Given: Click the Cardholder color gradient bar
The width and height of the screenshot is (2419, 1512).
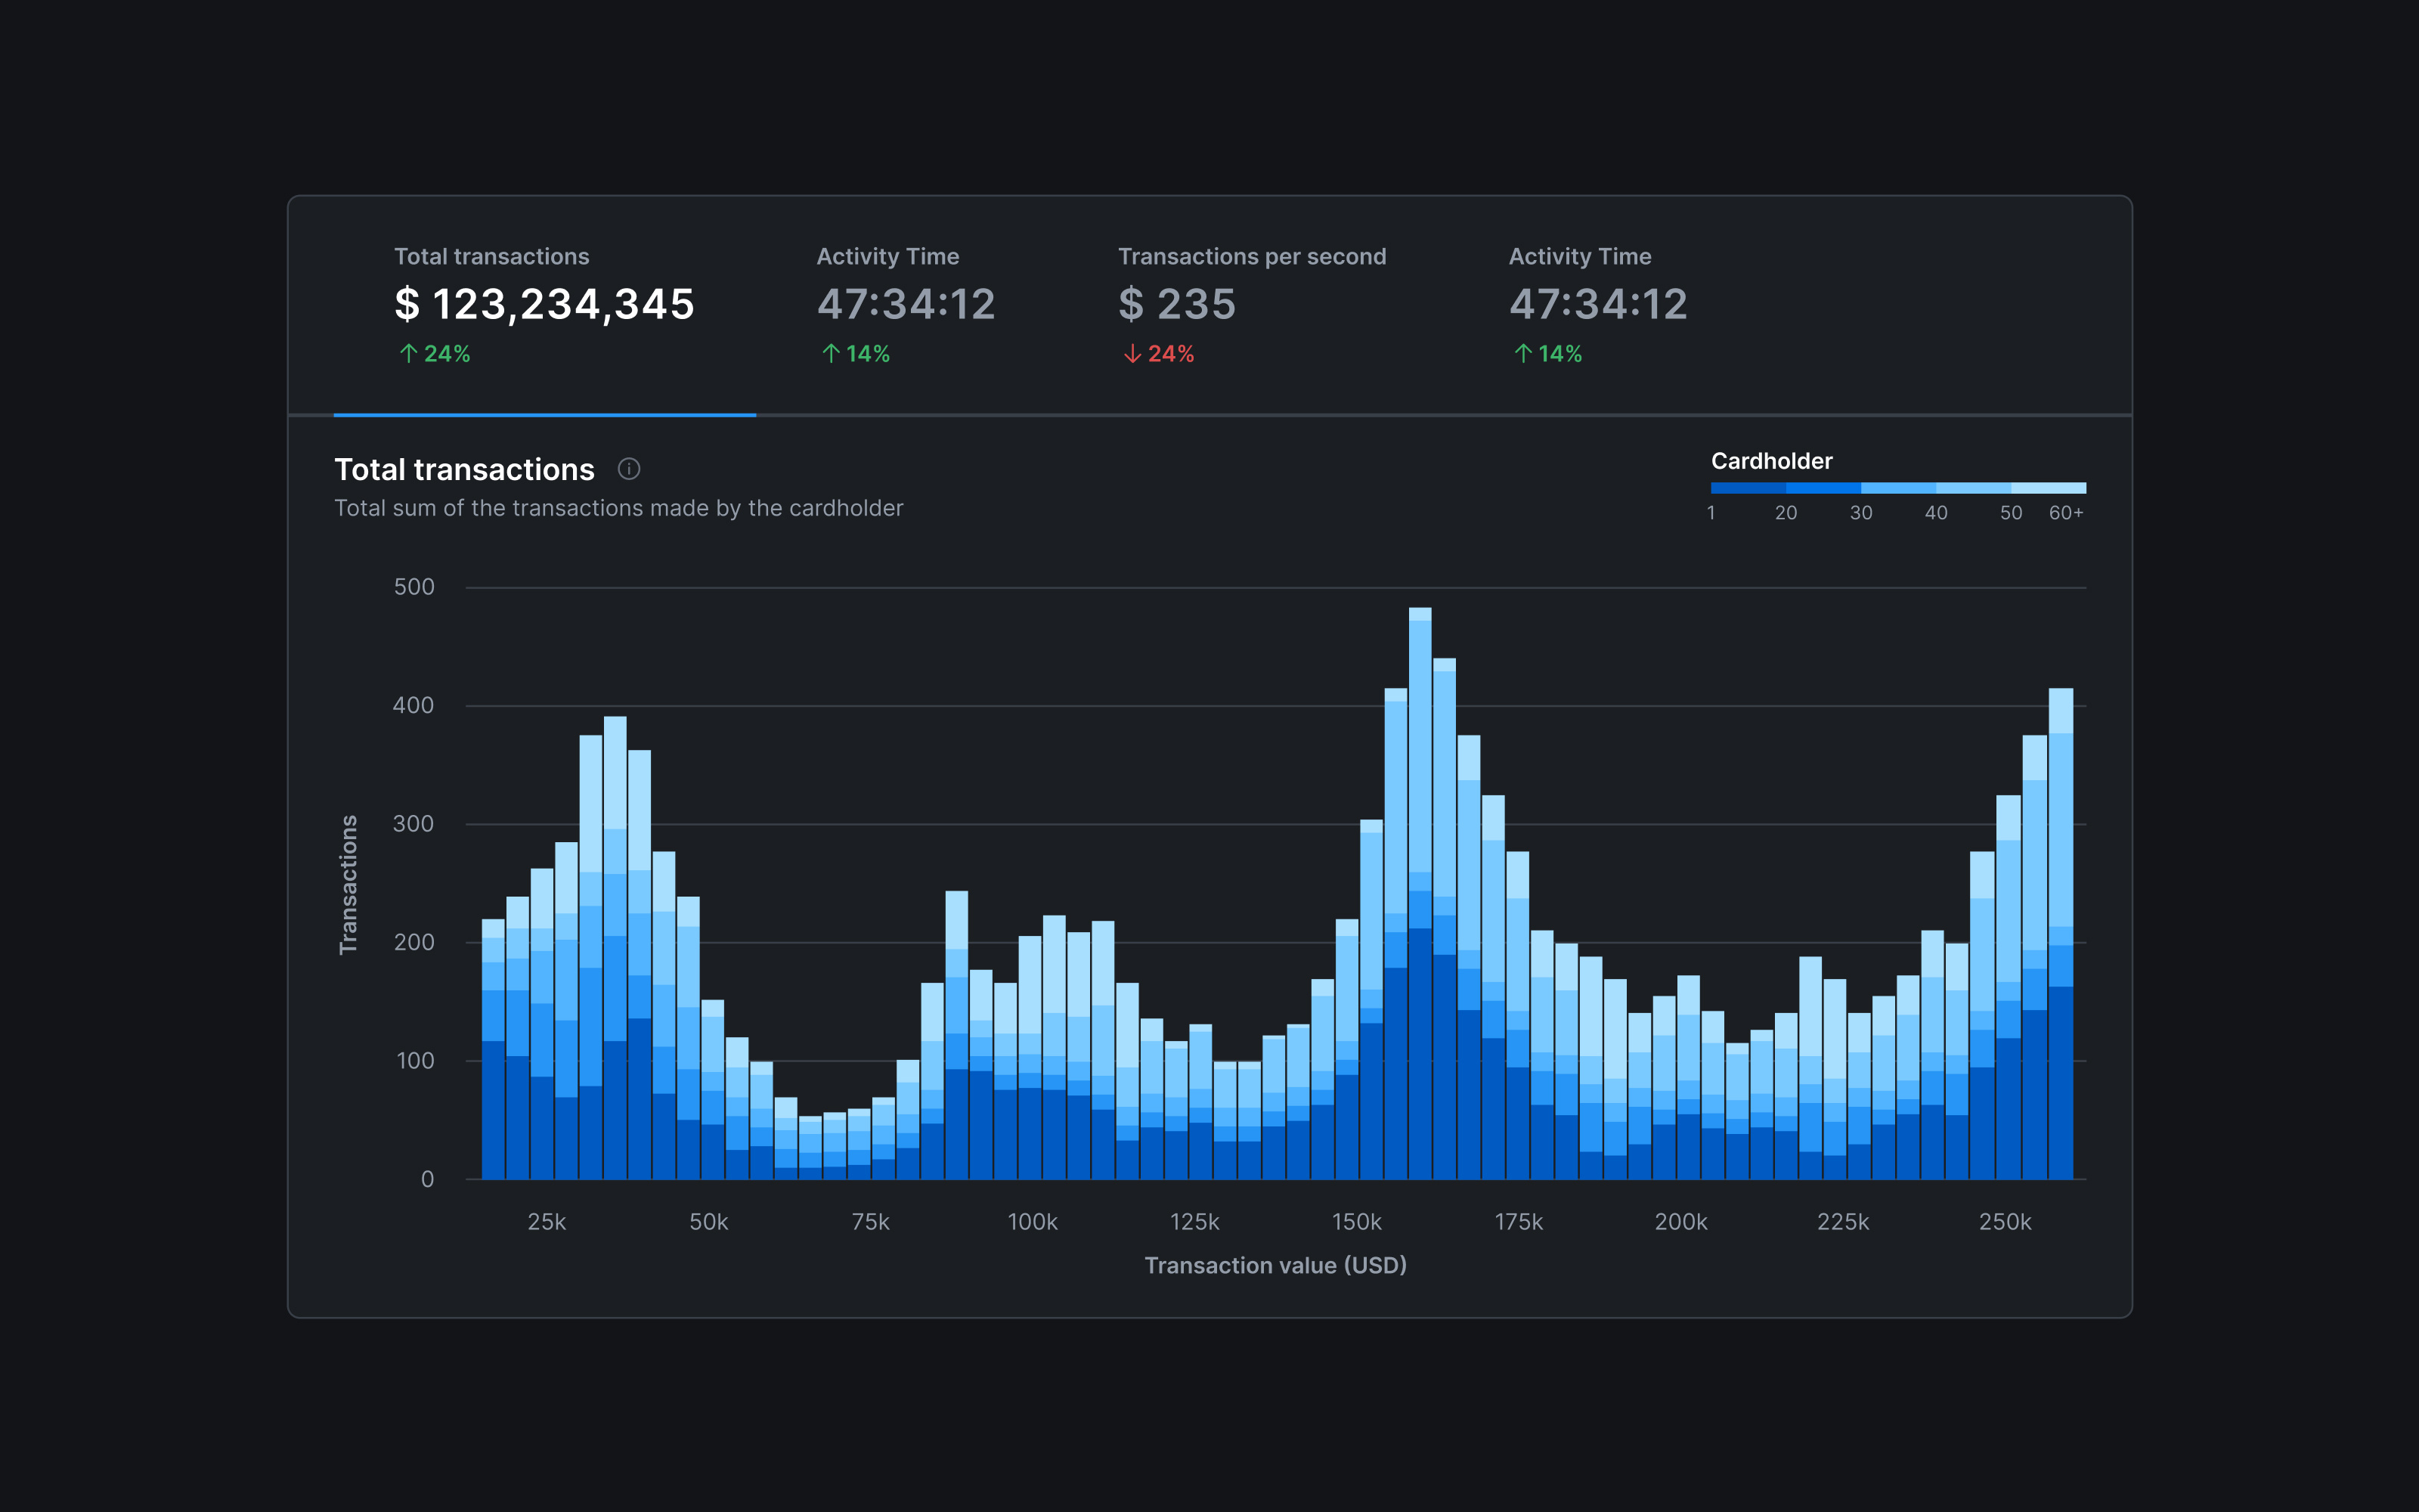Looking at the screenshot, I should [x=1897, y=488].
